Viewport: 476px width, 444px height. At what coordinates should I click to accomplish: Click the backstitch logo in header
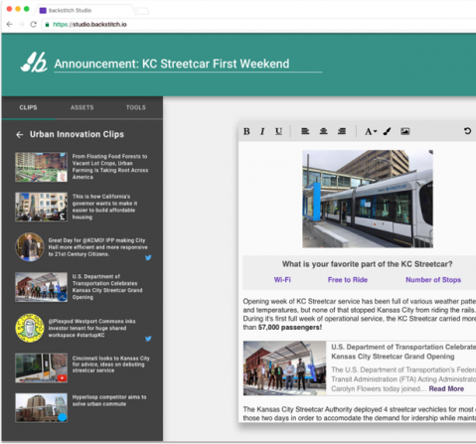[x=34, y=62]
